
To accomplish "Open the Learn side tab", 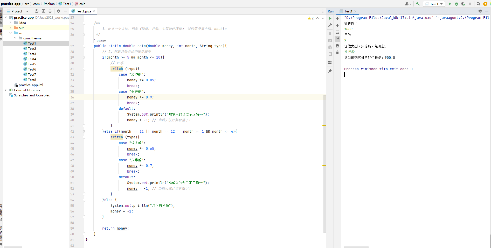I will pos(1,34).
